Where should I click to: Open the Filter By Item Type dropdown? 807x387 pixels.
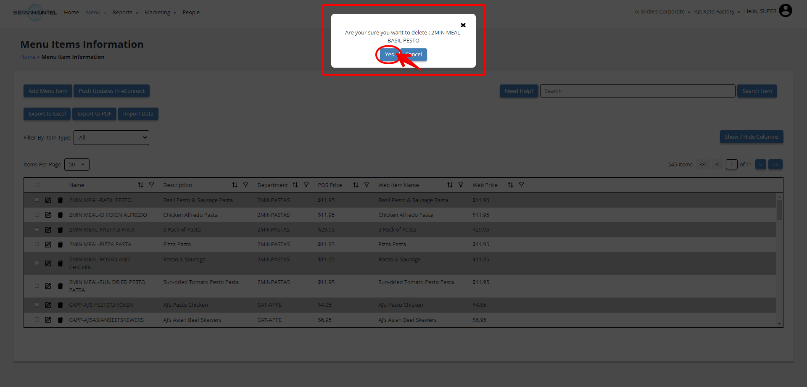(x=111, y=138)
